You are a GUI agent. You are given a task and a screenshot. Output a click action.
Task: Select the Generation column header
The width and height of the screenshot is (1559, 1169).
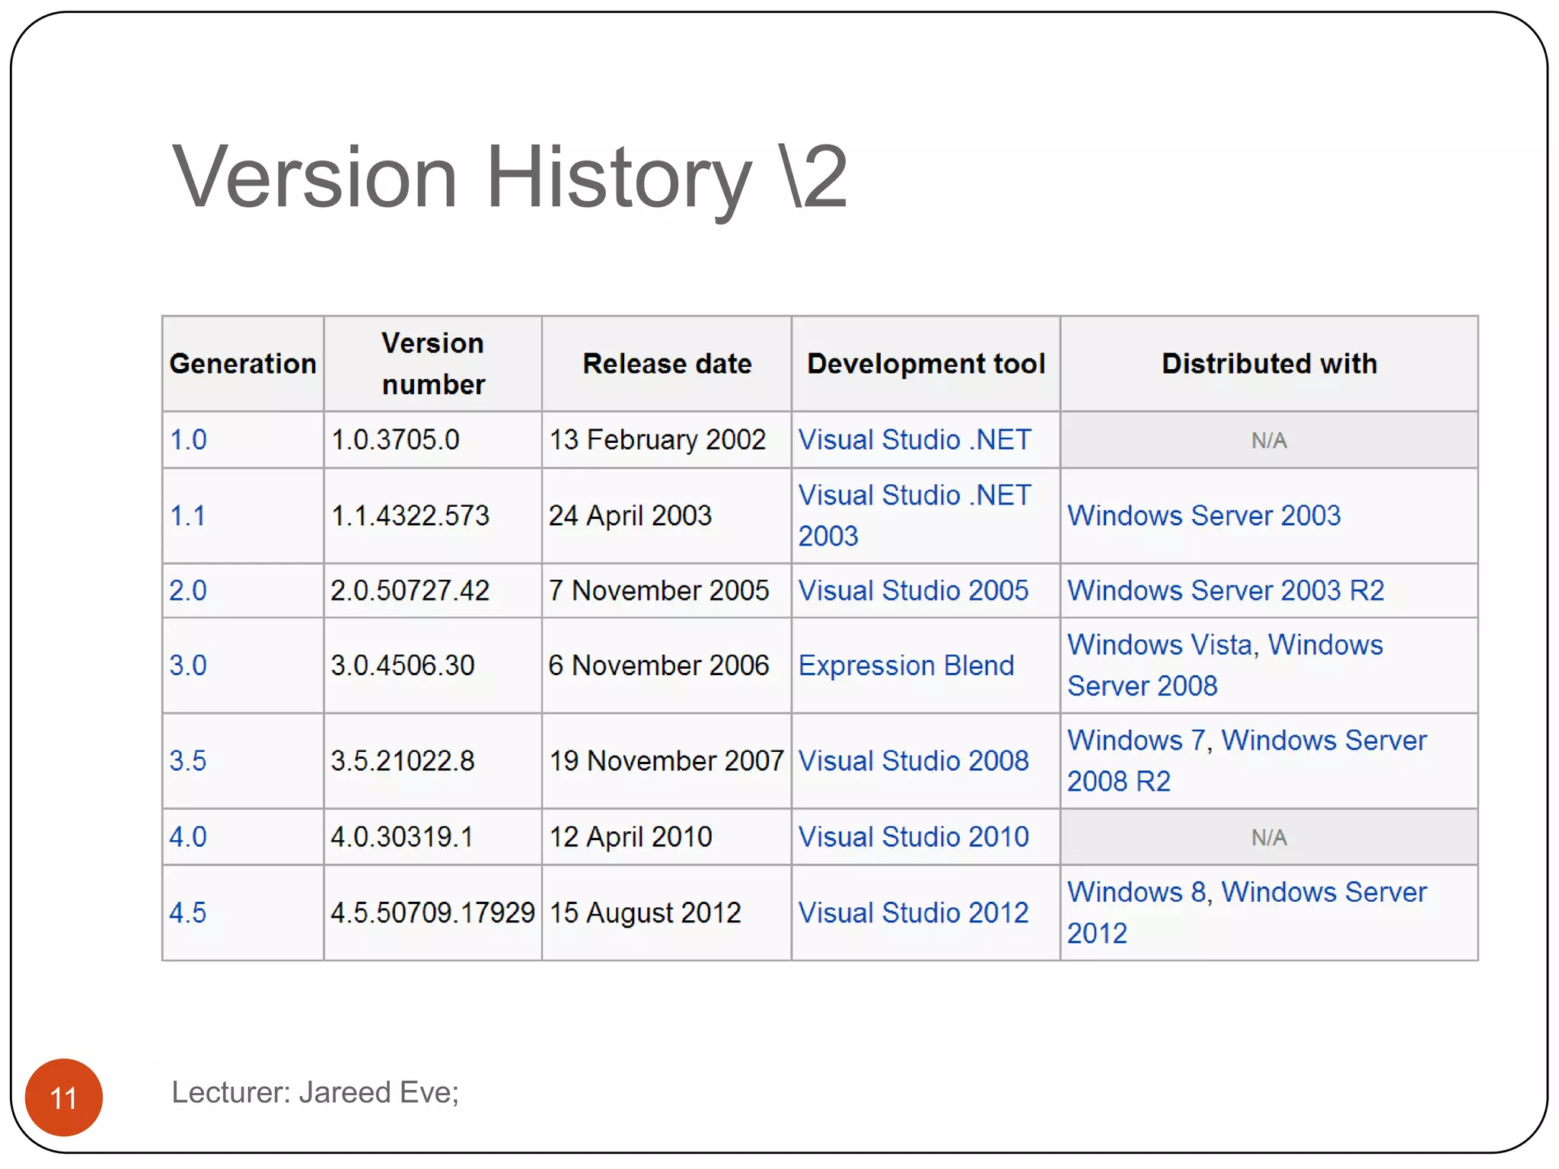pyautogui.click(x=243, y=365)
